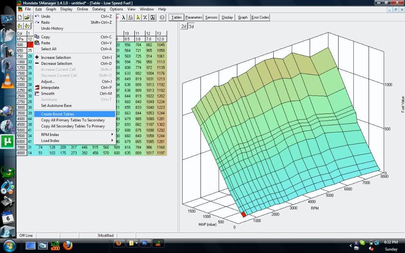Click the lambda toolbar icon
The image size is (405, 253).
click(x=123, y=17)
